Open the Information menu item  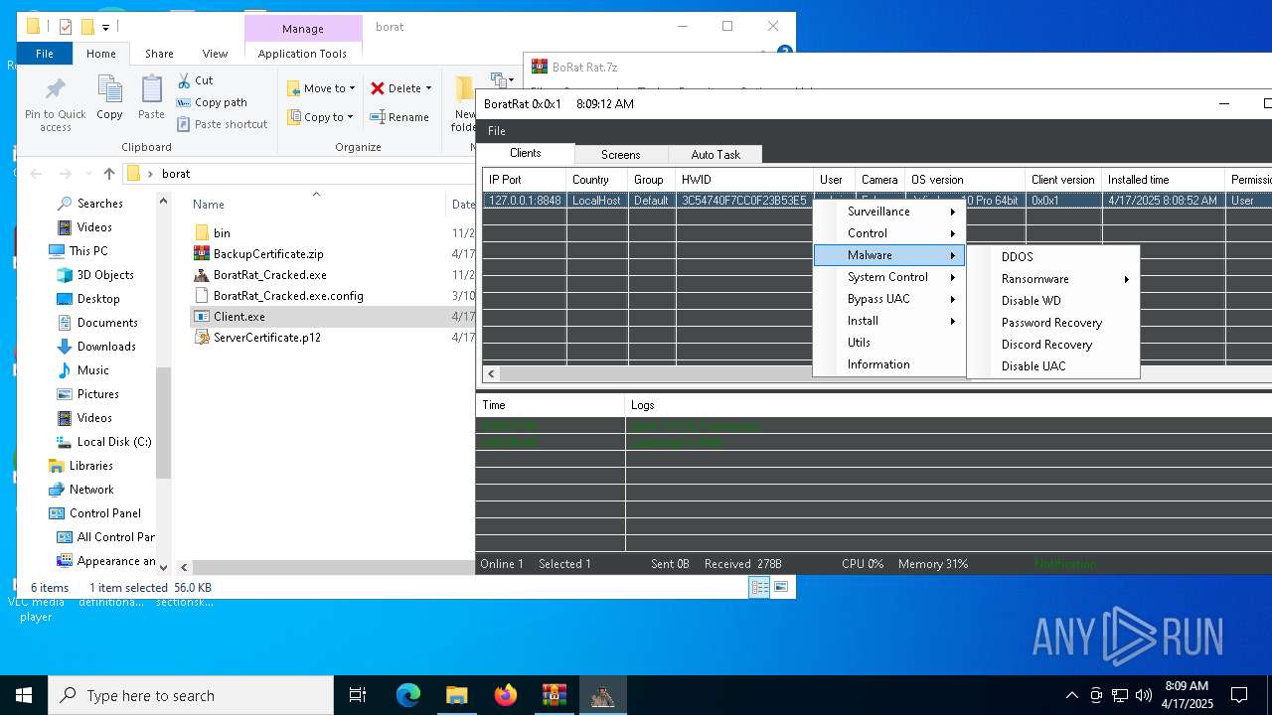[889, 364]
